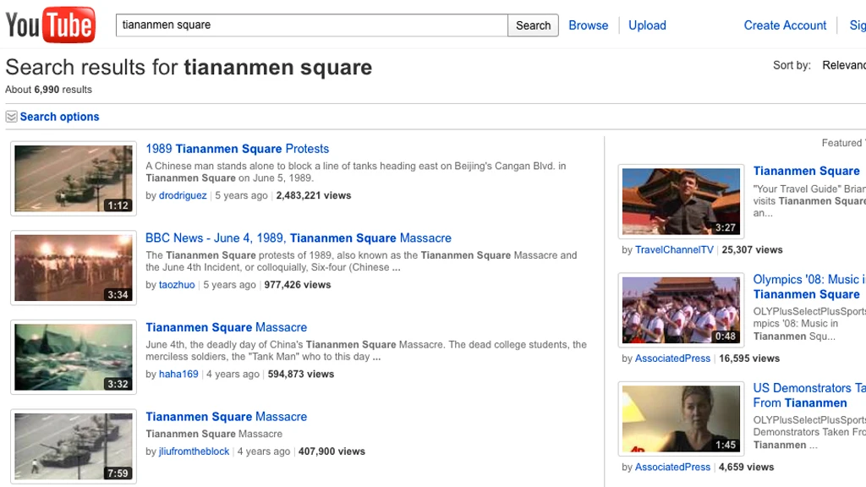
Task: Click the Search button
Action: click(x=533, y=25)
